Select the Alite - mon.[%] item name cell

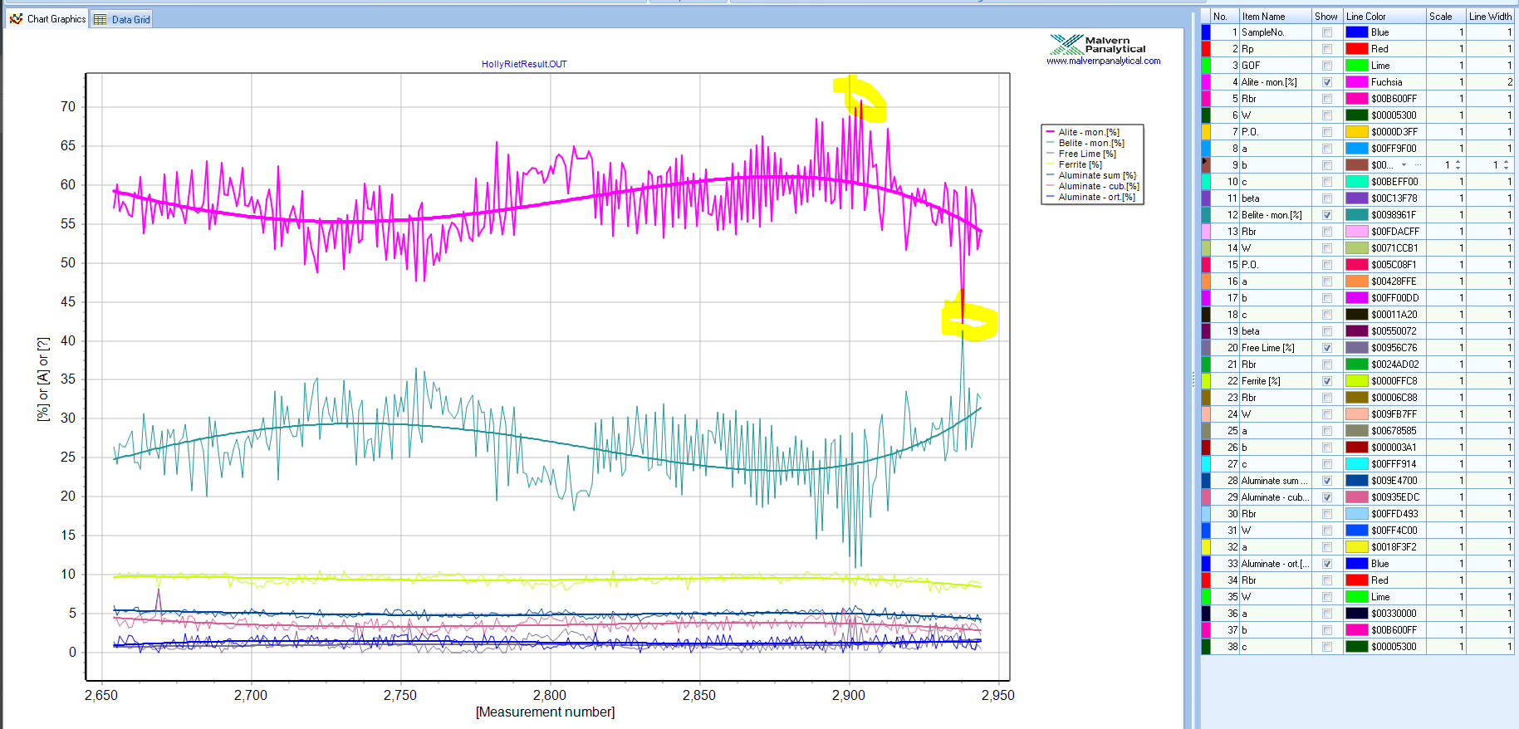(x=1276, y=82)
